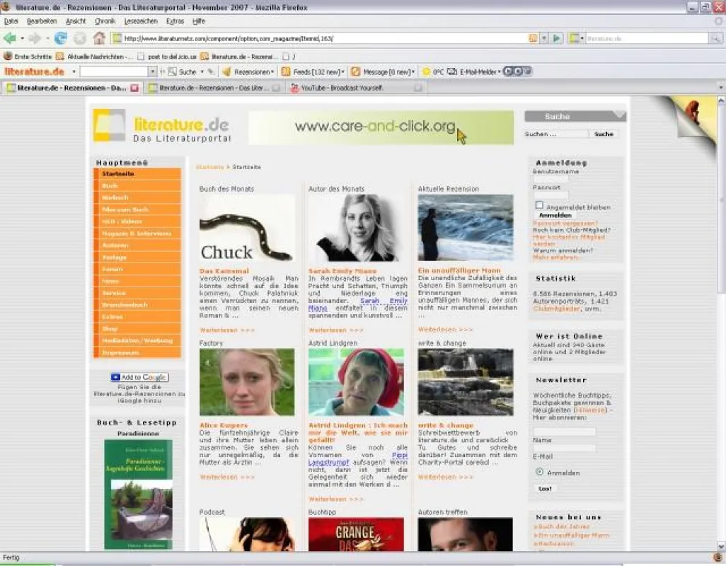Open the Bearbeiten menu
This screenshot has height=566, width=726.
(x=42, y=21)
